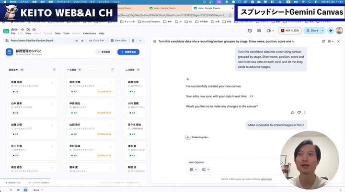Screen dimensions: 345x192
Task: Click the real-time sync info icon
Action: [252, 96]
